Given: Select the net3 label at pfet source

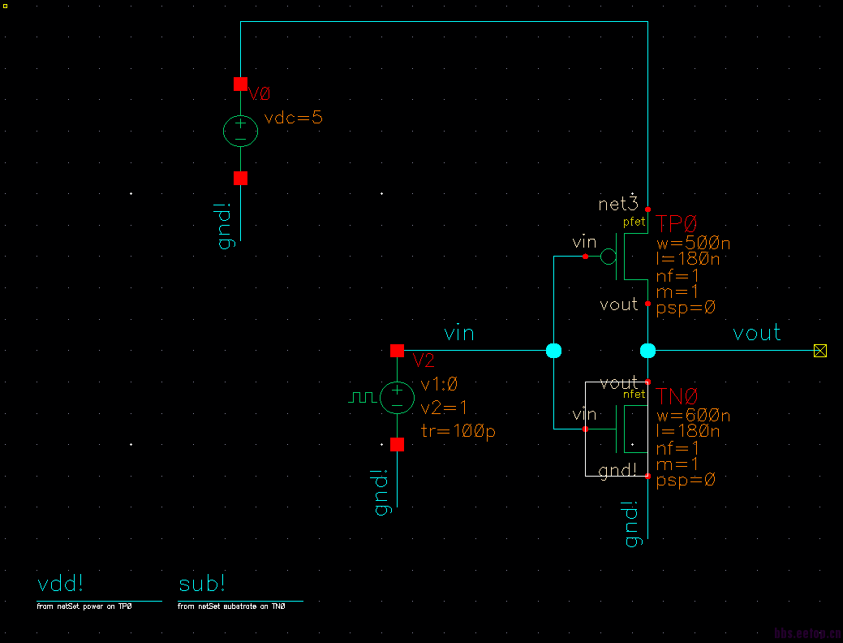Looking at the screenshot, I should coord(618,204).
